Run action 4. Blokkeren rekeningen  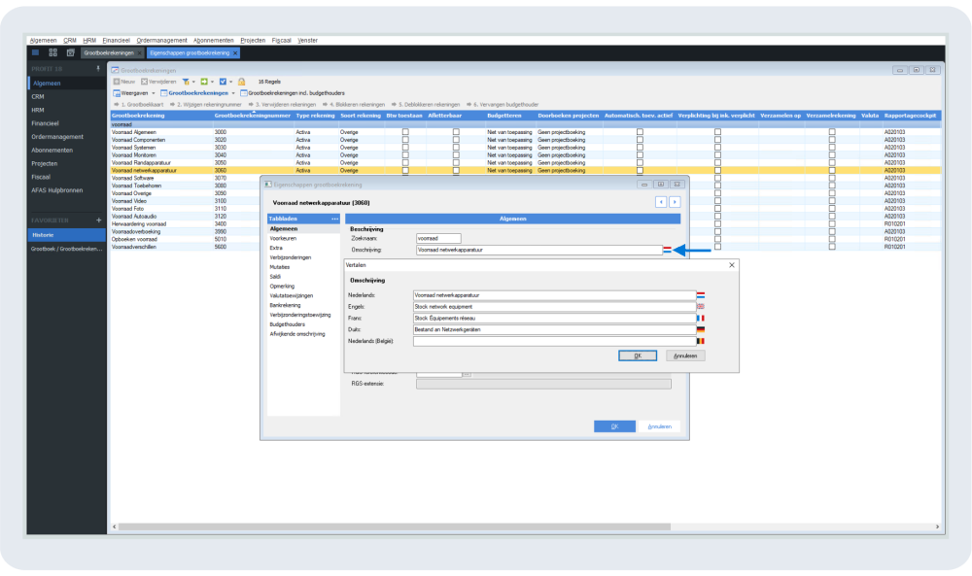click(x=354, y=105)
